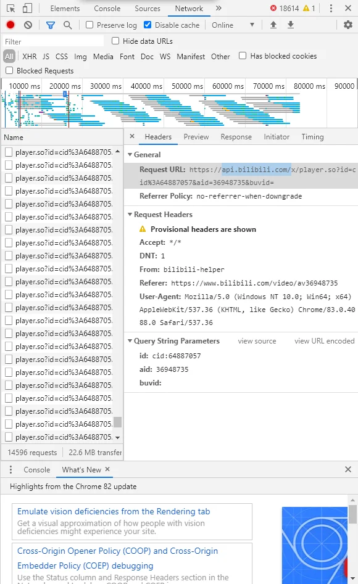Filter requests by Font type
Image resolution: width=358 pixels, height=584 pixels.
click(127, 56)
